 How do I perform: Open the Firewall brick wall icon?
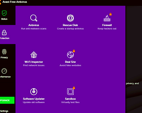(x=107, y=18)
